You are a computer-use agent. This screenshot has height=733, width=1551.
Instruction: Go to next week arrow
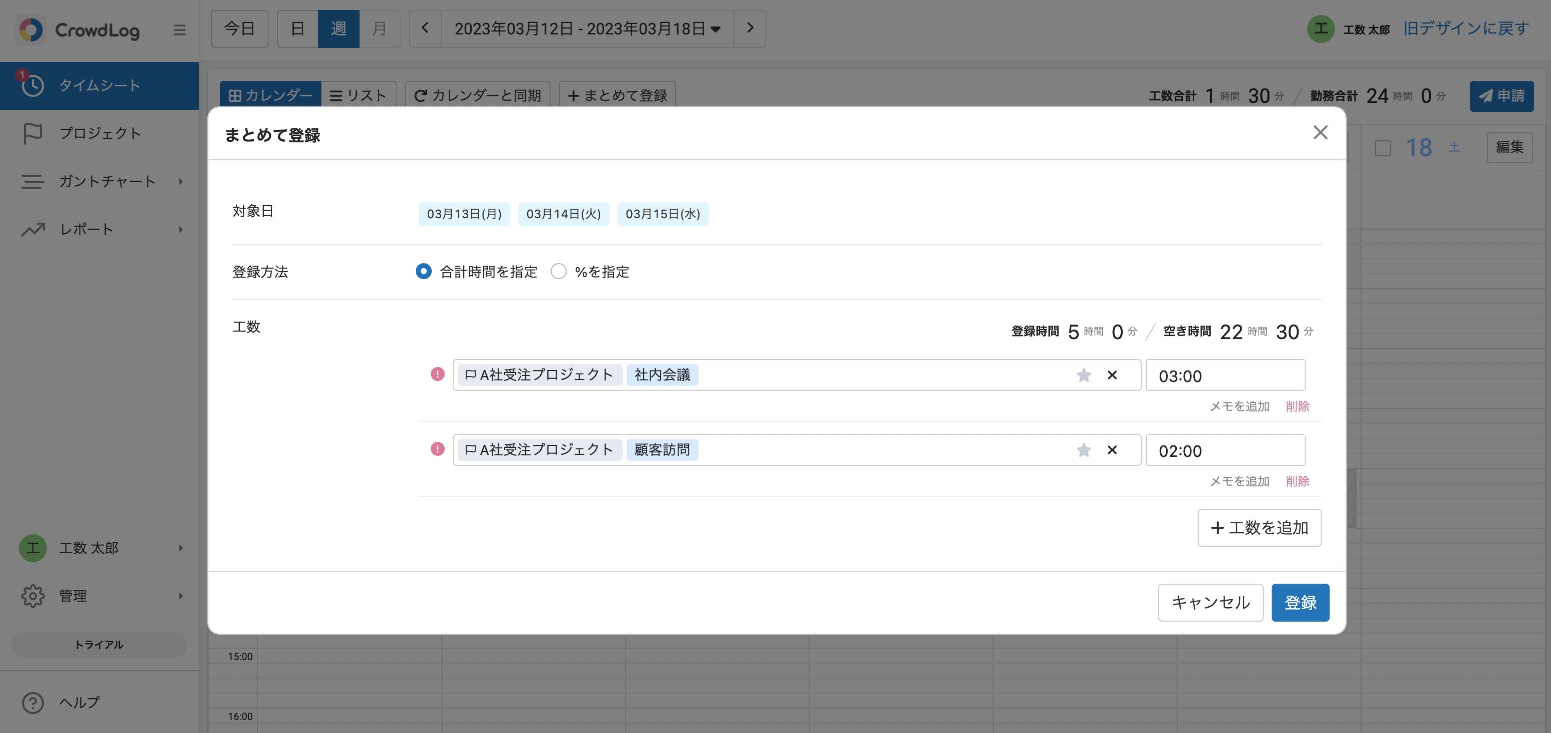pyautogui.click(x=750, y=28)
